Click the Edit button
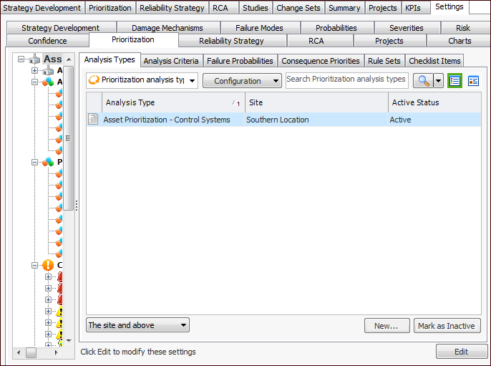491x366 pixels. point(462,351)
